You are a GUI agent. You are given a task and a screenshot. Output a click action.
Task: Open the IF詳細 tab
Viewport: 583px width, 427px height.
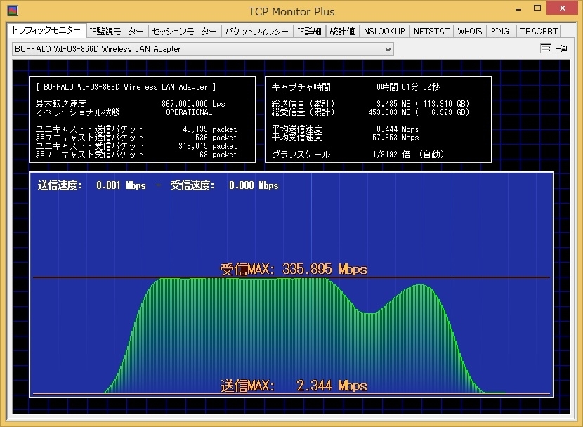point(309,32)
